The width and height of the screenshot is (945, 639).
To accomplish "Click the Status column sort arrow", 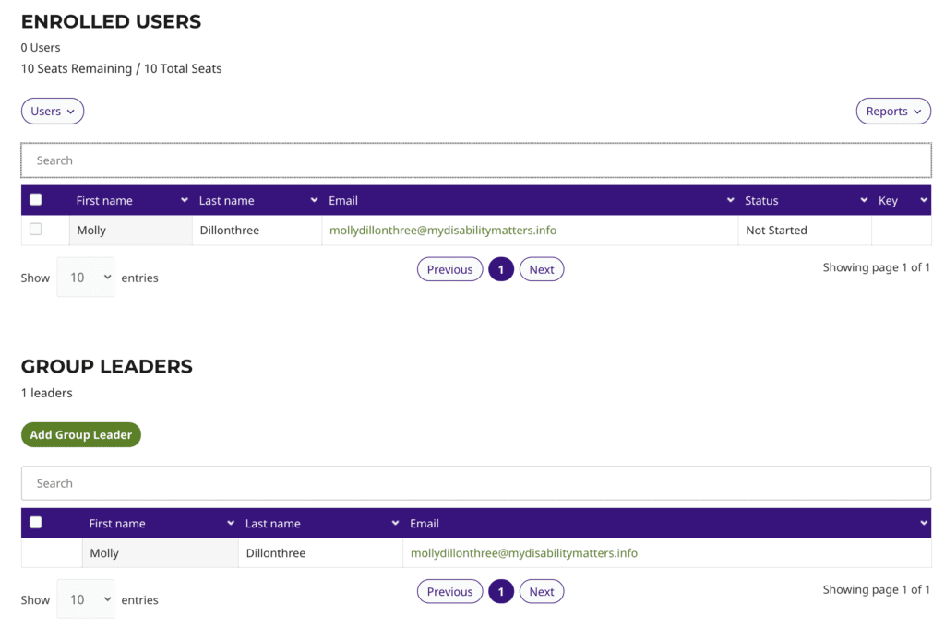I will (864, 201).
